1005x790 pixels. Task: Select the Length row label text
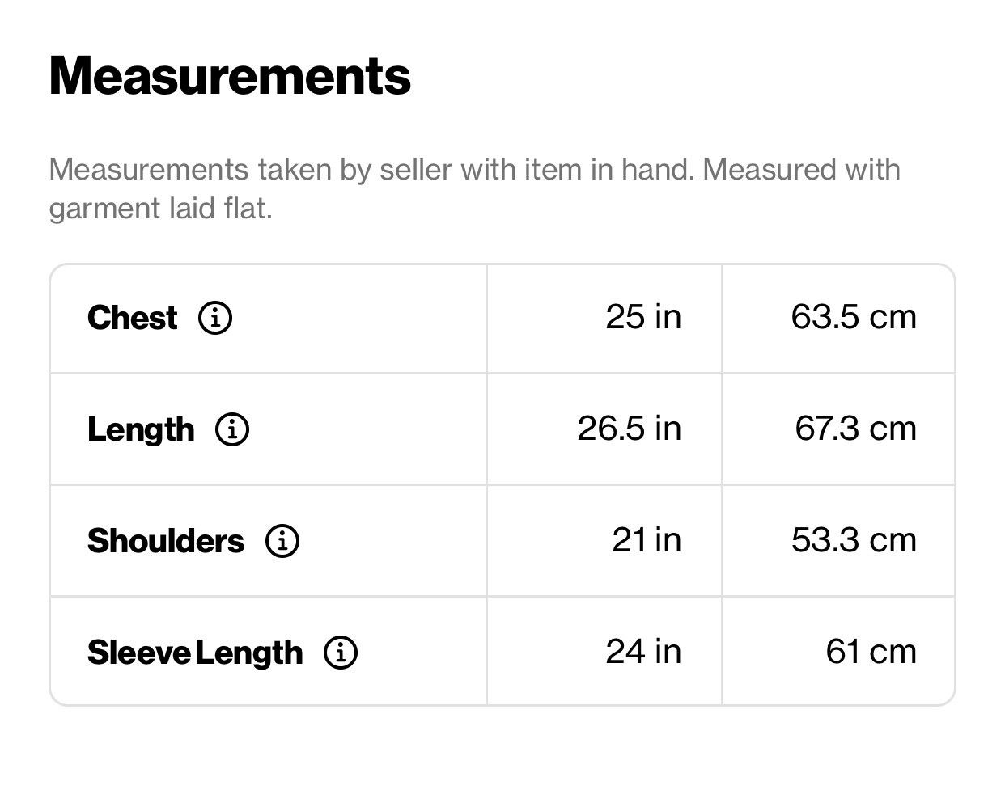[141, 430]
